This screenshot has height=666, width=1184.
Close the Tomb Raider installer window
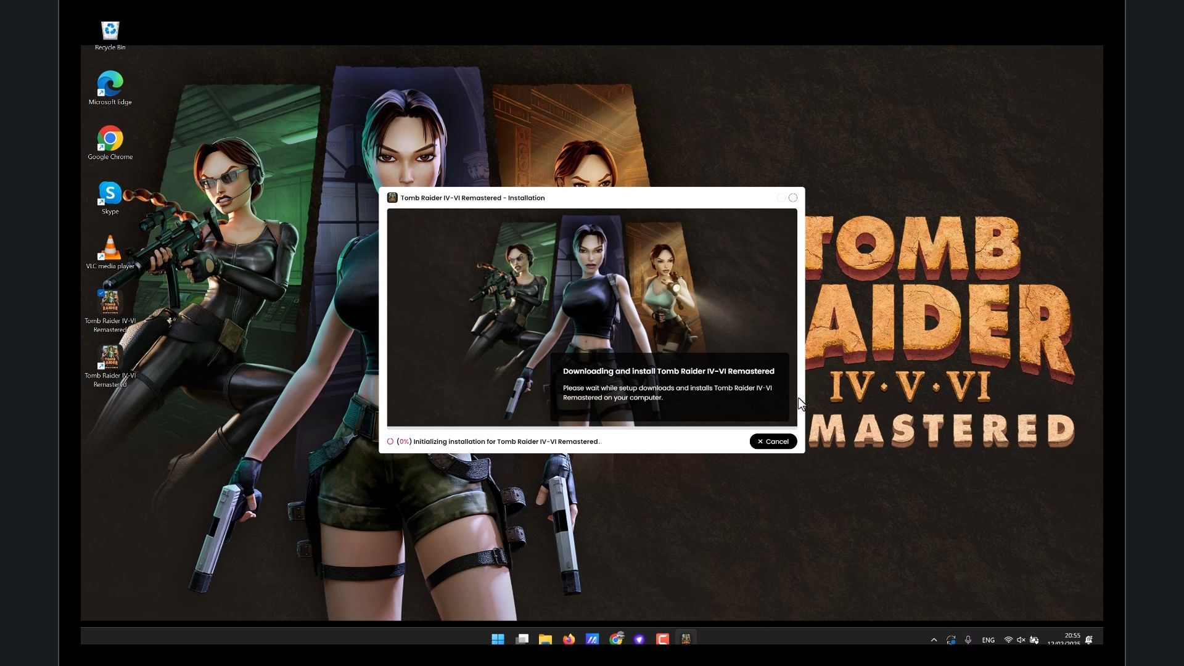click(x=793, y=198)
